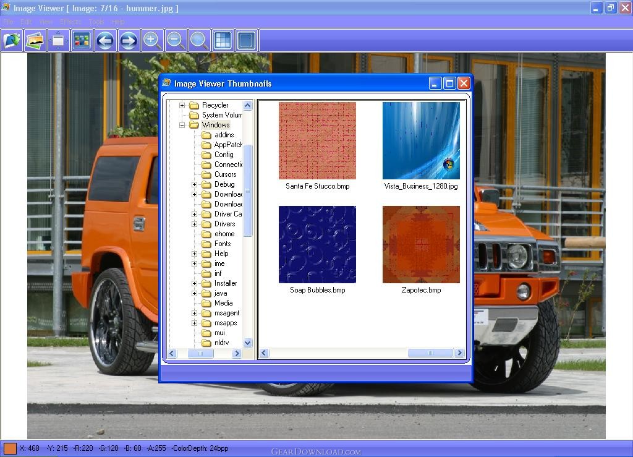Minimize the Image Viewer Thumbnails window
Image resolution: width=633 pixels, height=457 pixels.
[x=435, y=83]
